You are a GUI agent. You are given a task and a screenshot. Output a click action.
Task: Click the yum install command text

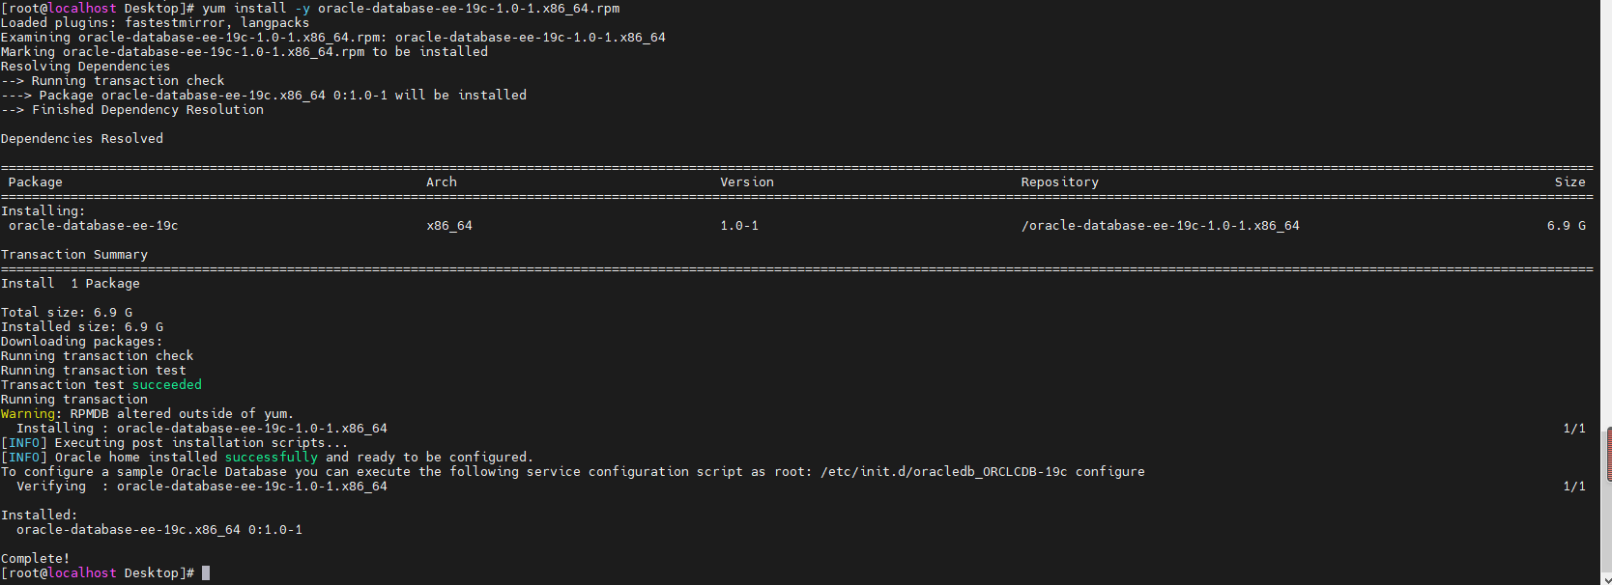[411, 9]
